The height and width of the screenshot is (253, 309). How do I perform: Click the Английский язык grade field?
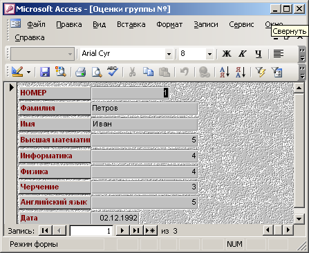point(144,203)
